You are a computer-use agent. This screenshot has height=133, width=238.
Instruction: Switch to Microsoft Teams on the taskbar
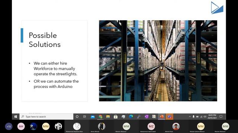point(170,117)
